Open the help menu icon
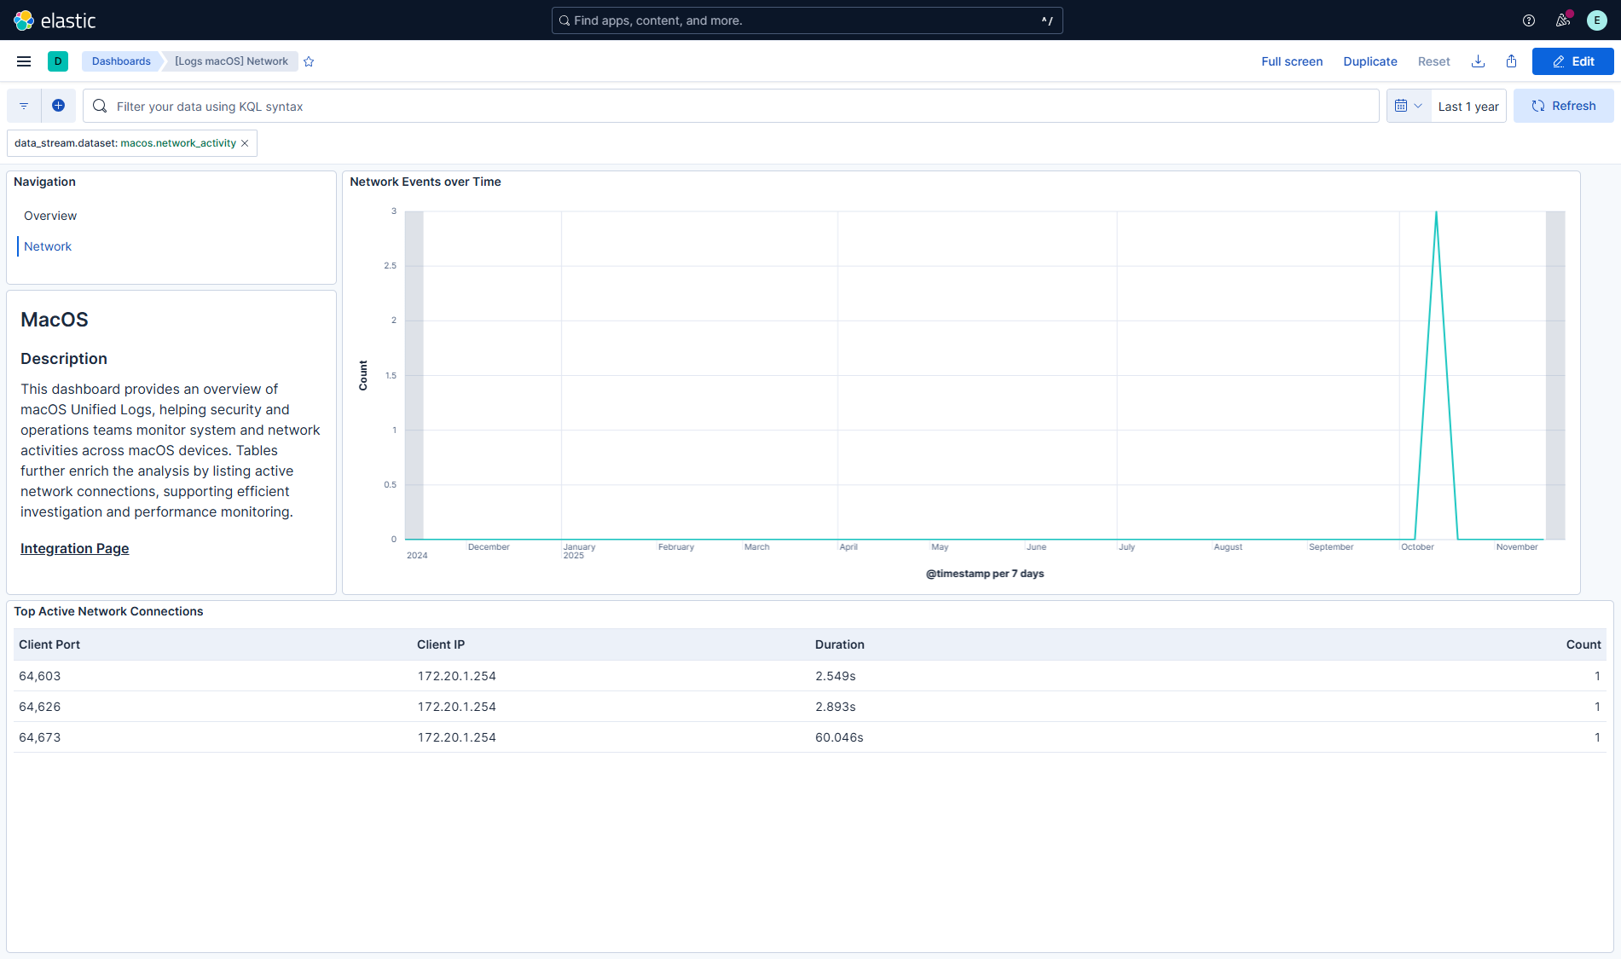 coord(1528,20)
